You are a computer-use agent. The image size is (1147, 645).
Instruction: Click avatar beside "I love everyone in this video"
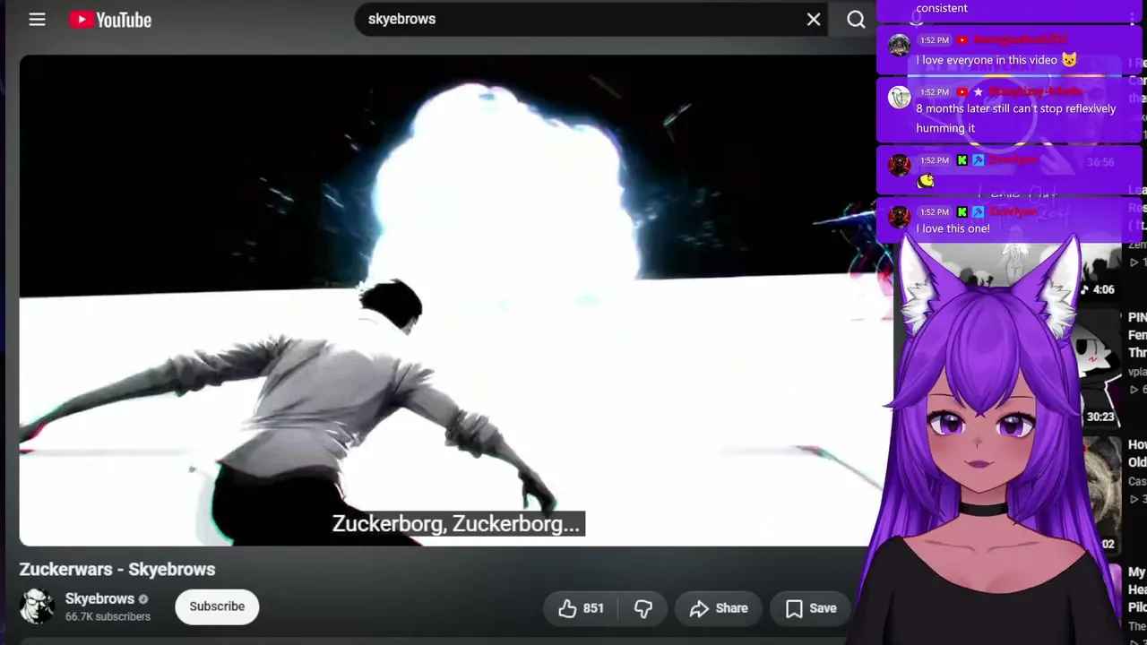(x=900, y=46)
